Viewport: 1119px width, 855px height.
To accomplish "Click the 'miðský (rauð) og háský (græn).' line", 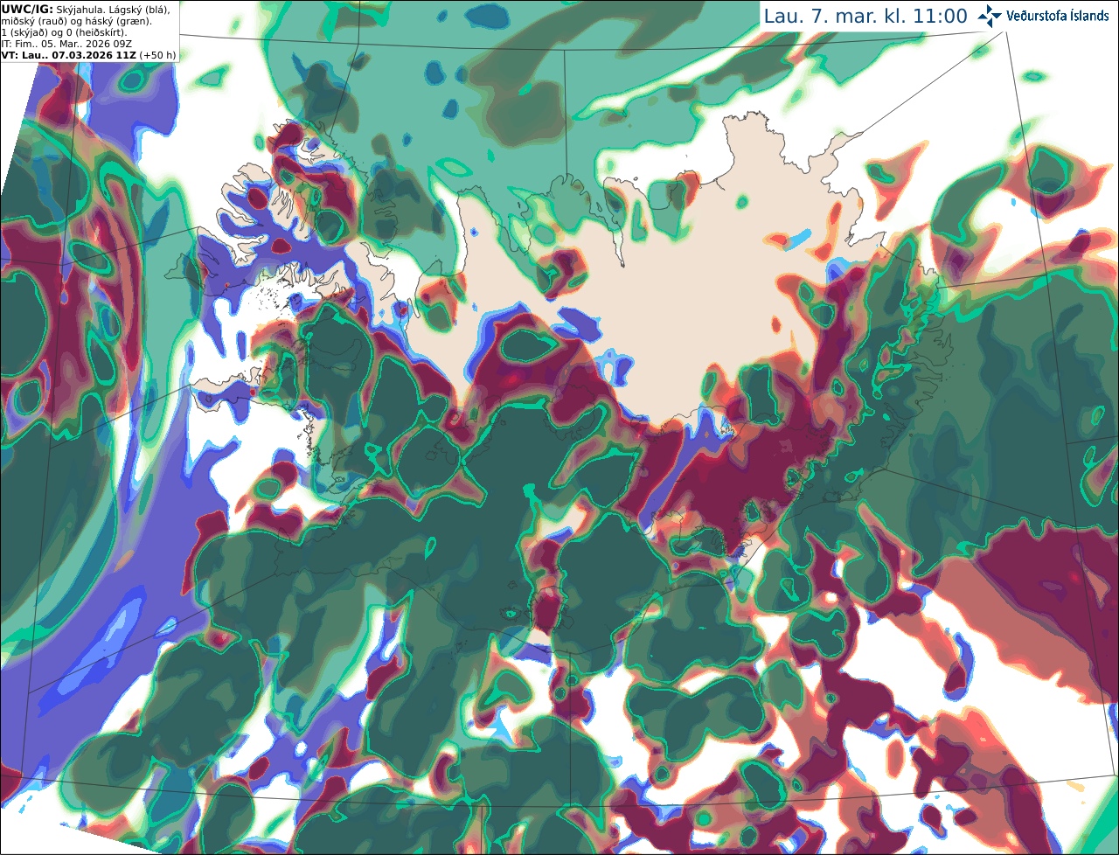I will pos(76,20).
